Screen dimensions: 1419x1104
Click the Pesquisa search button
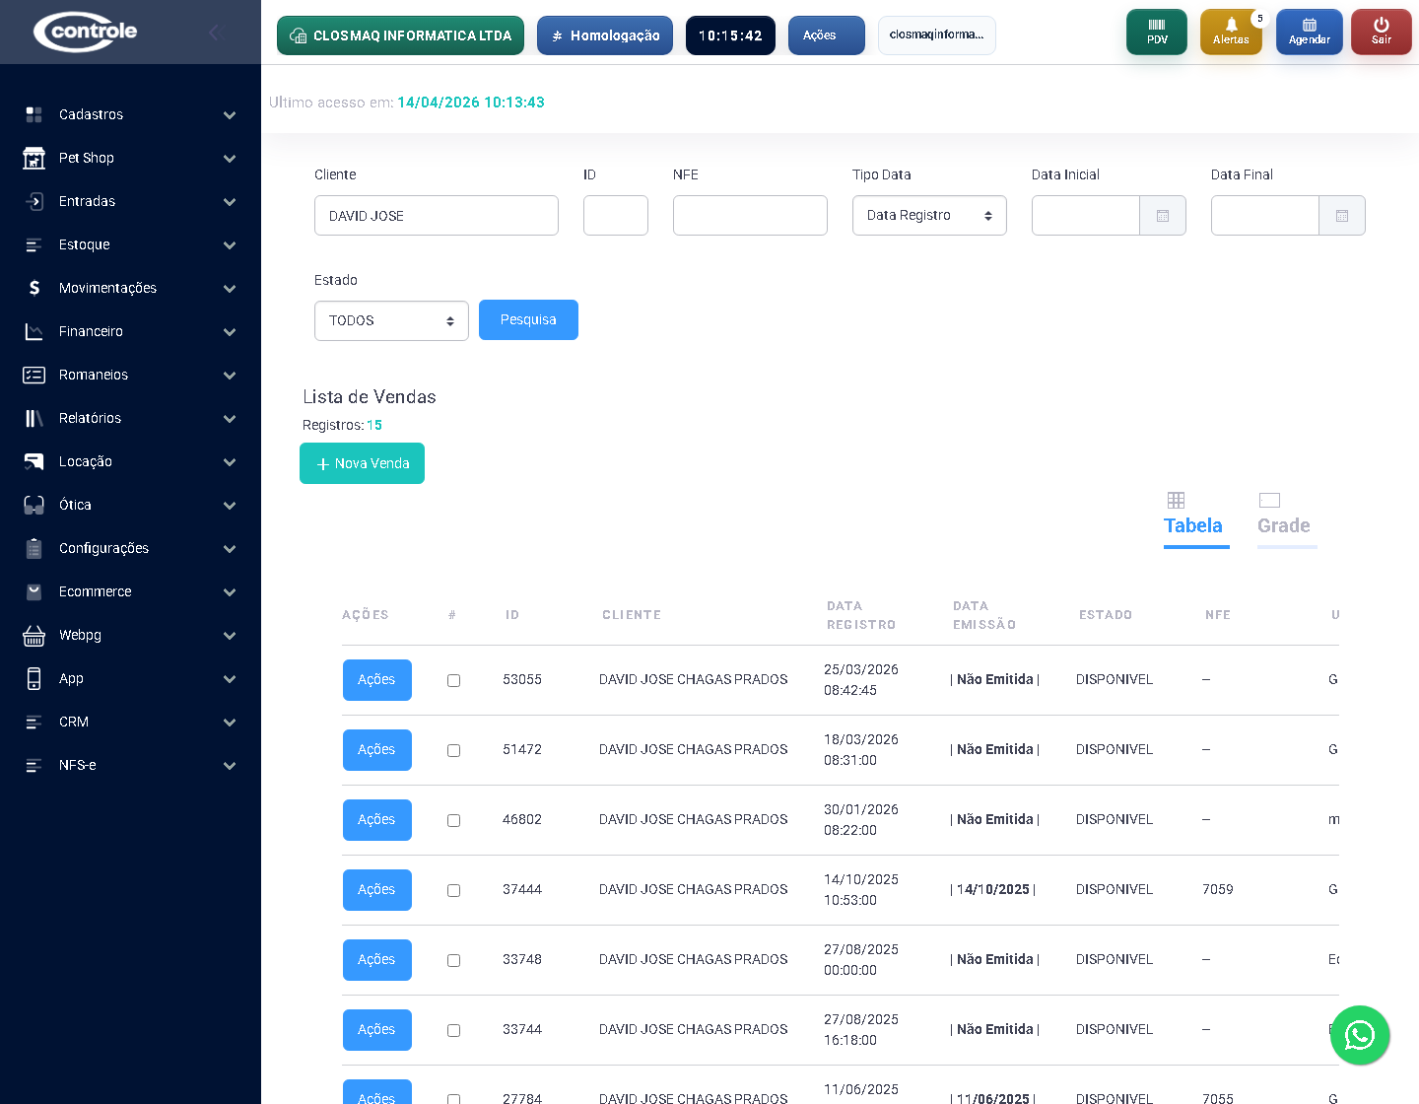point(528,320)
